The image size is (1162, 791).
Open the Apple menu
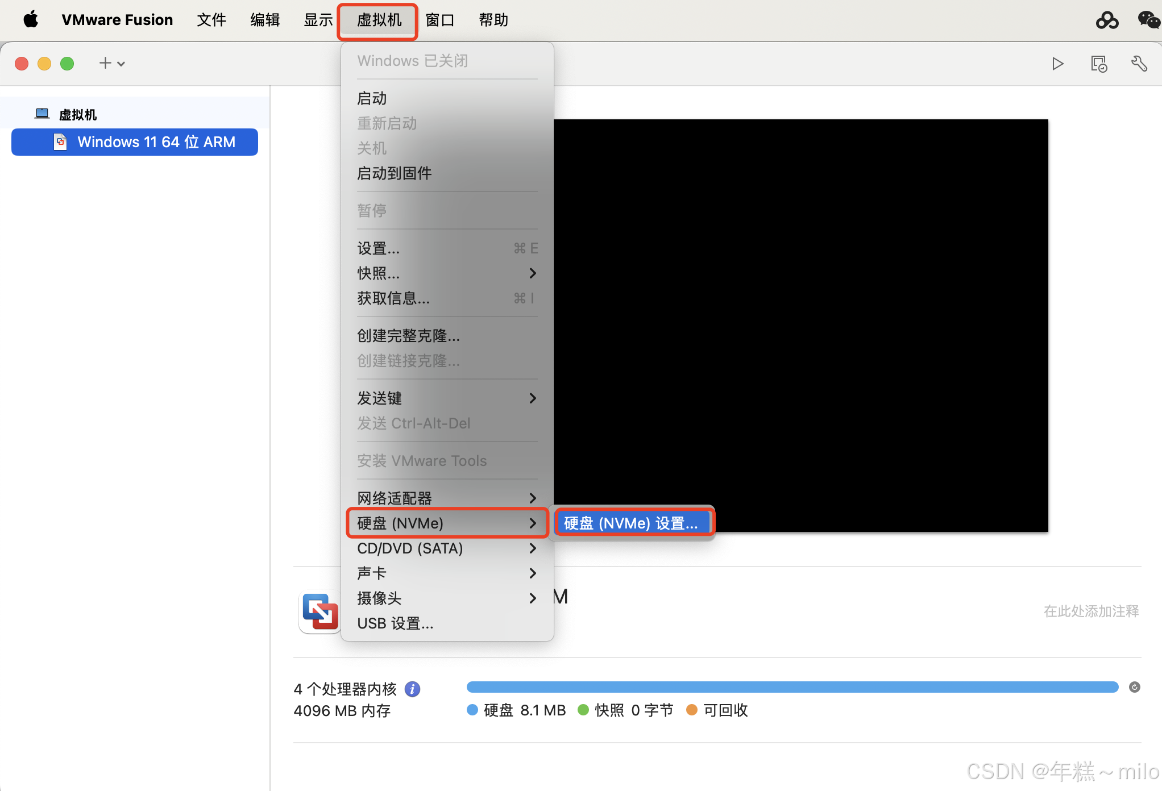point(31,20)
